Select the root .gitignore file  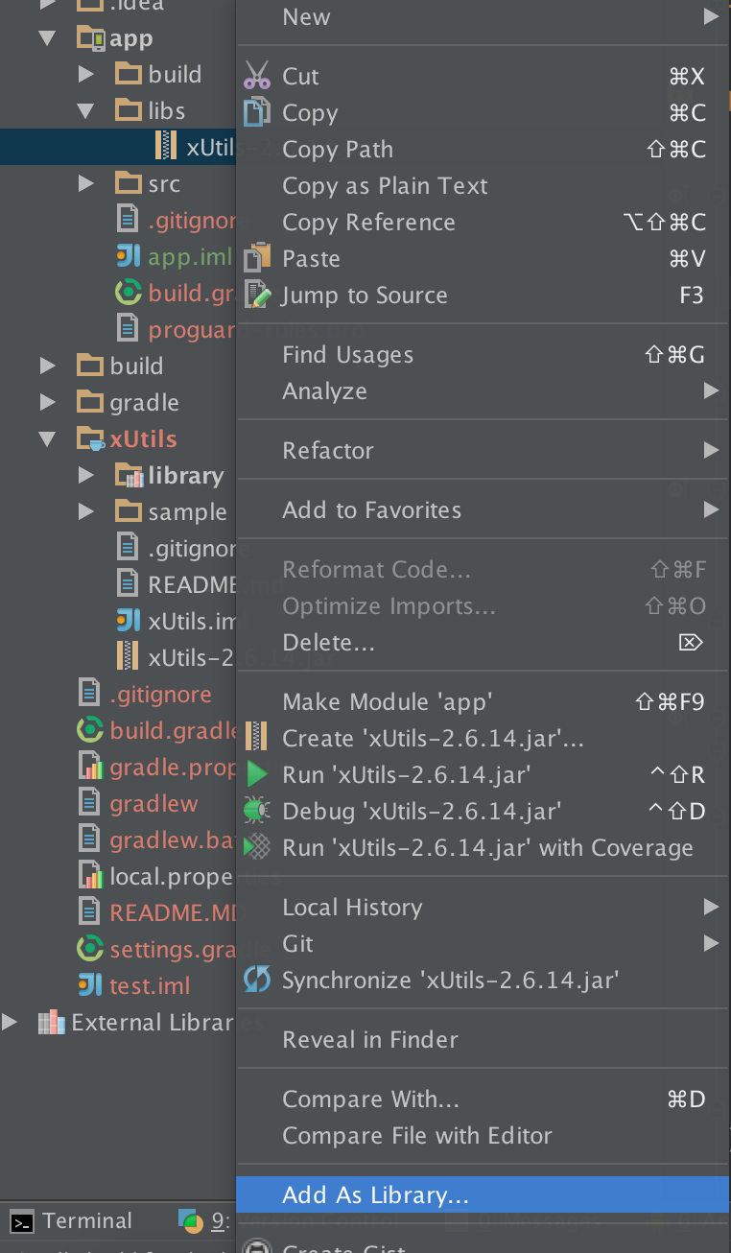(x=118, y=695)
